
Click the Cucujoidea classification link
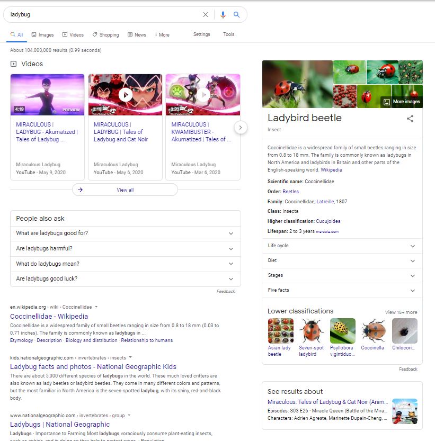328,221
